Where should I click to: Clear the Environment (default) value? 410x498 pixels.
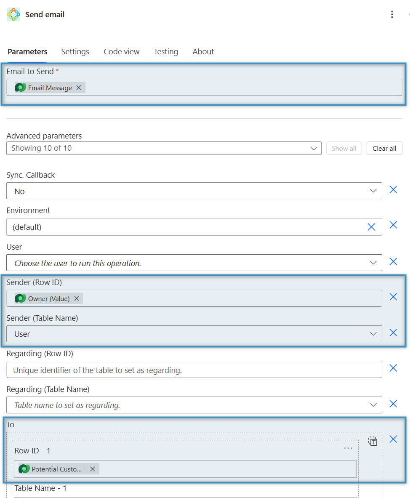click(371, 227)
